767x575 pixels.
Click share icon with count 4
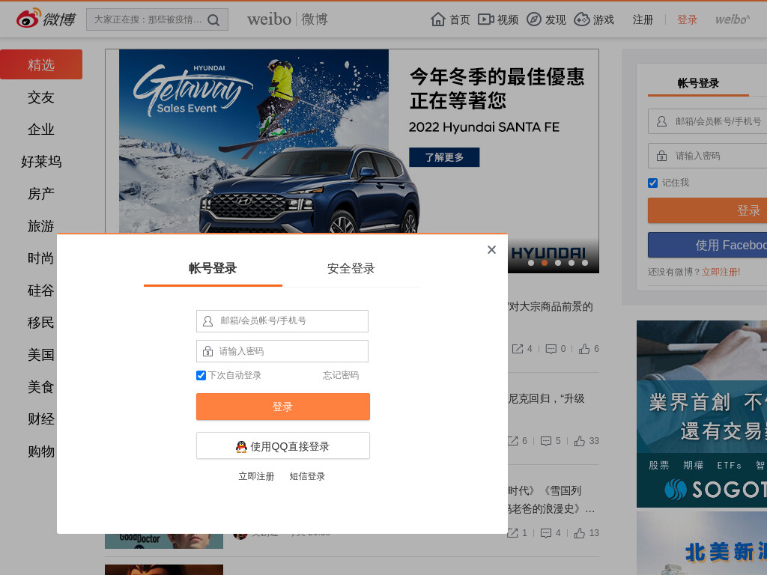518,349
